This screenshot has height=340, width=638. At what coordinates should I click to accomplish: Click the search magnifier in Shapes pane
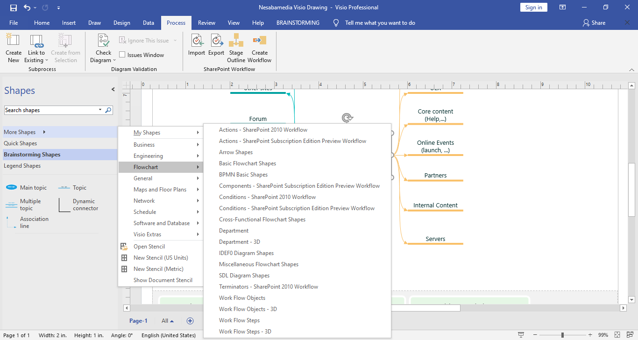108,110
